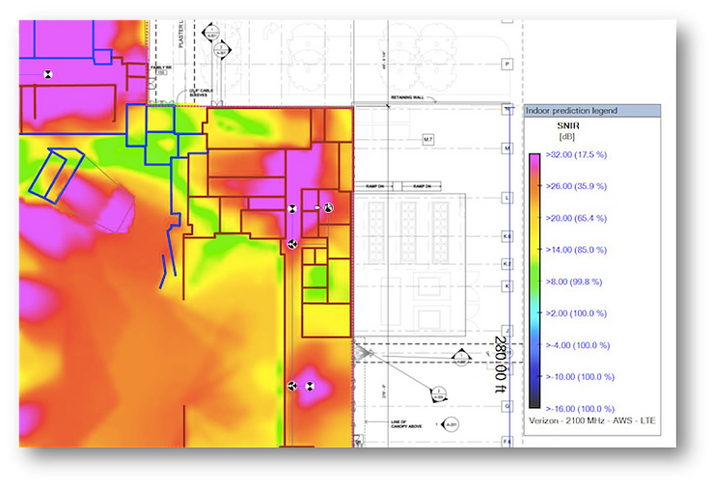Click the [dB] unit label

point(566,137)
